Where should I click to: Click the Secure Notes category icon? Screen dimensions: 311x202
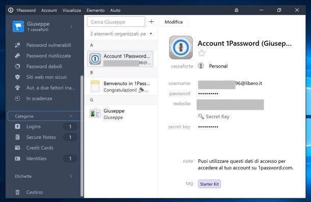point(17,137)
